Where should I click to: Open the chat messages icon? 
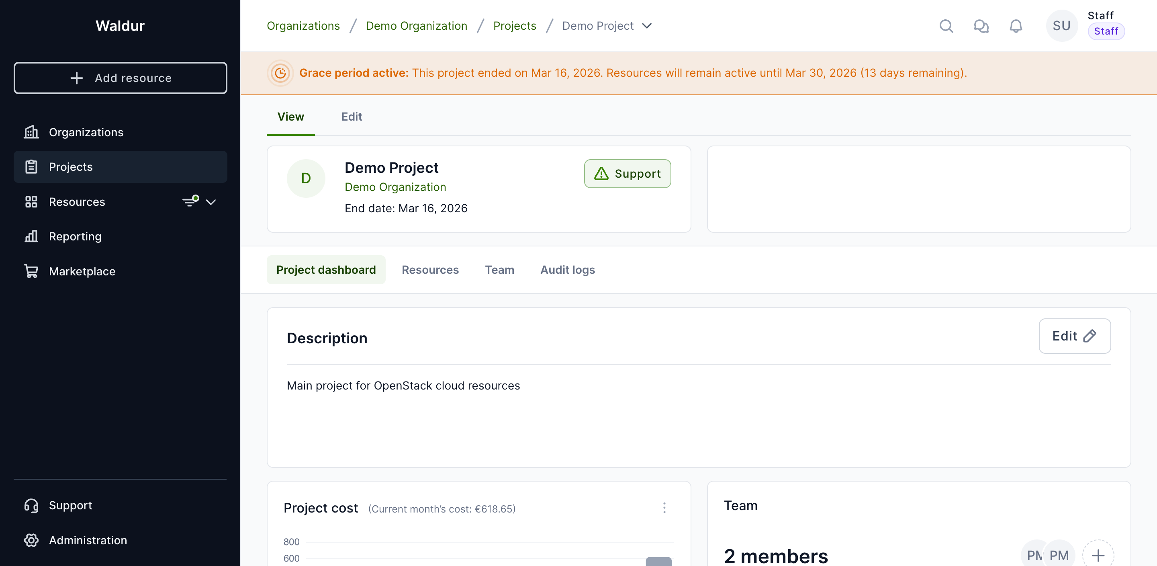pos(981,26)
